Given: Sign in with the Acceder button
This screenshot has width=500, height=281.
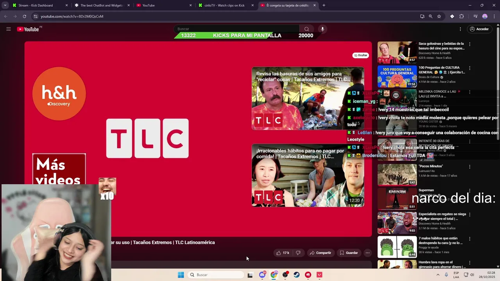Looking at the screenshot, I should tap(479, 29).
